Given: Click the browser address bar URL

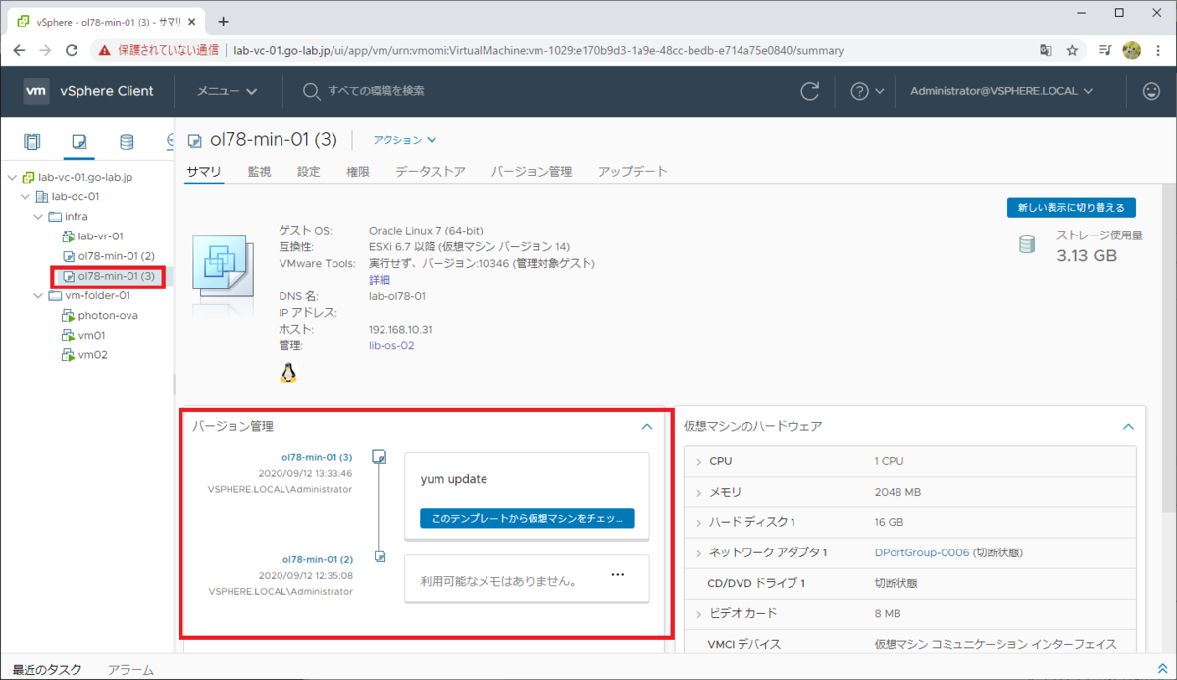Looking at the screenshot, I should pos(538,50).
